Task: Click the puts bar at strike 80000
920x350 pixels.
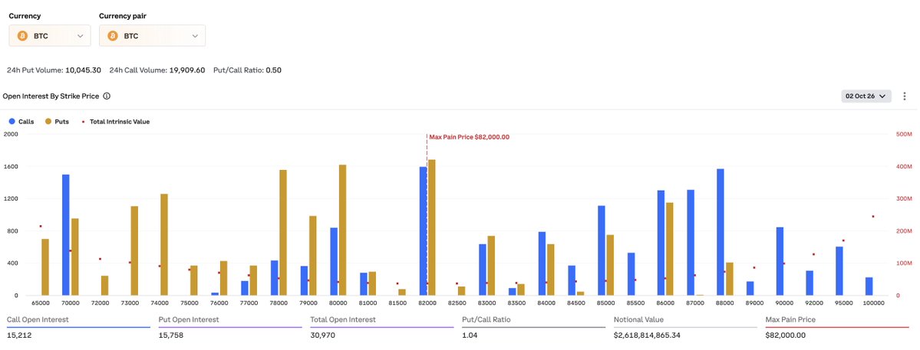Action: [x=343, y=230]
